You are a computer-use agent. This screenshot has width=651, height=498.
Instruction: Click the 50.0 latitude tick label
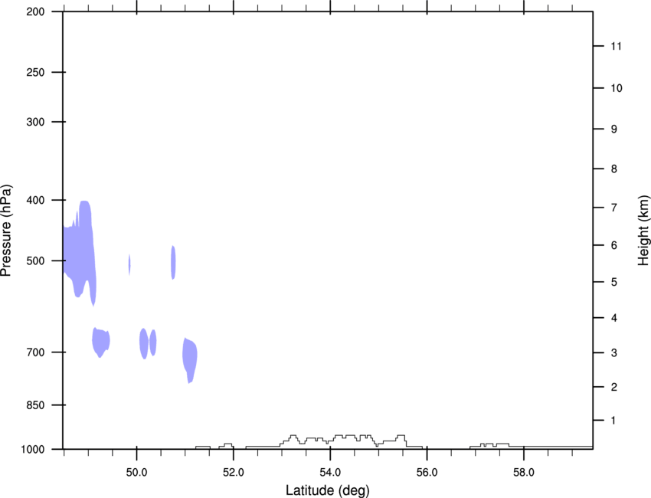(136, 473)
